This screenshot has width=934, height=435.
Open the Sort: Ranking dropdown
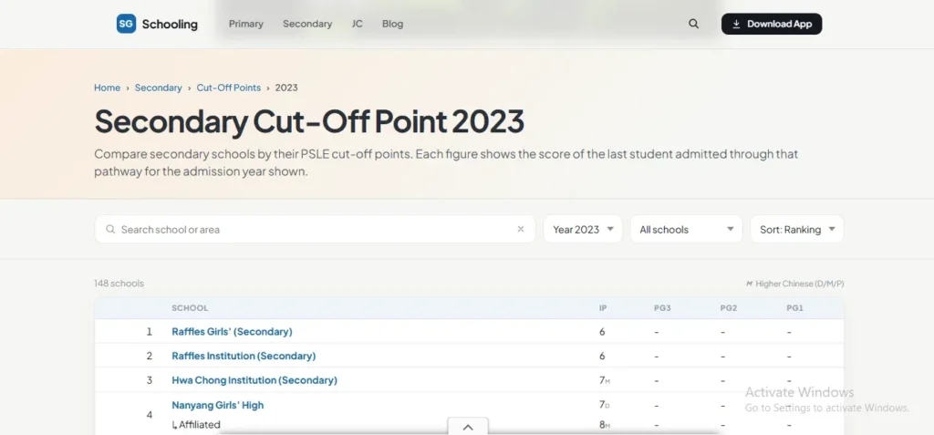click(x=797, y=230)
